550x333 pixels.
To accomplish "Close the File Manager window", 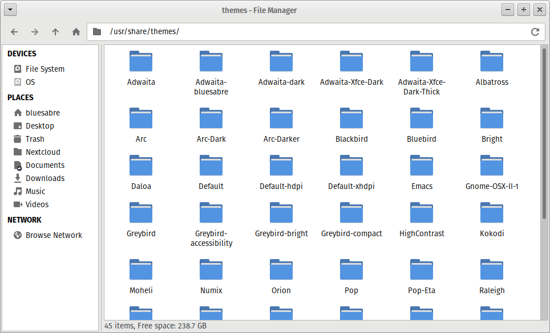I will click(x=540, y=10).
